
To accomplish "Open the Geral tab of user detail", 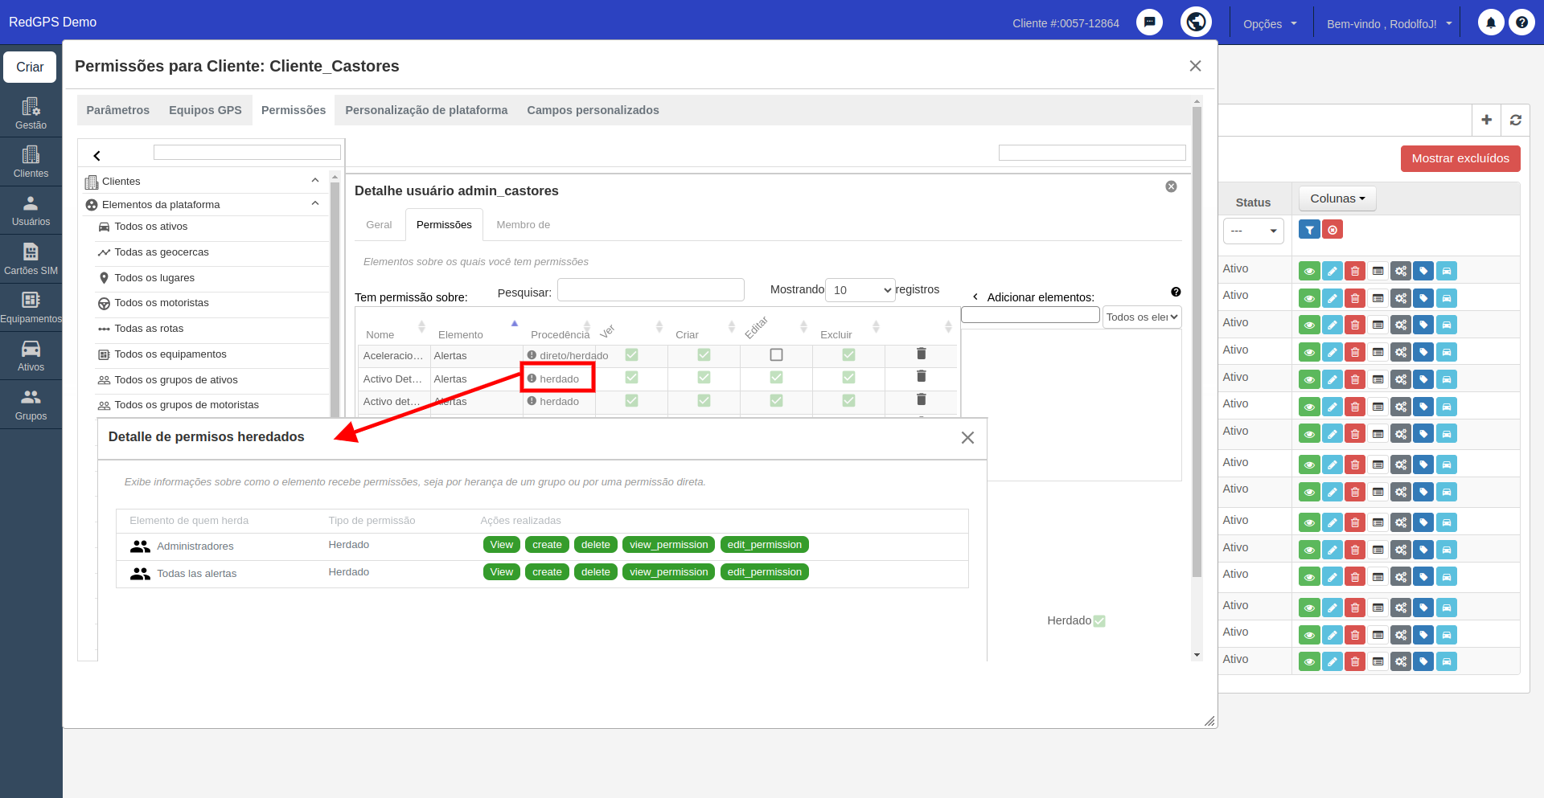I will click(x=379, y=225).
